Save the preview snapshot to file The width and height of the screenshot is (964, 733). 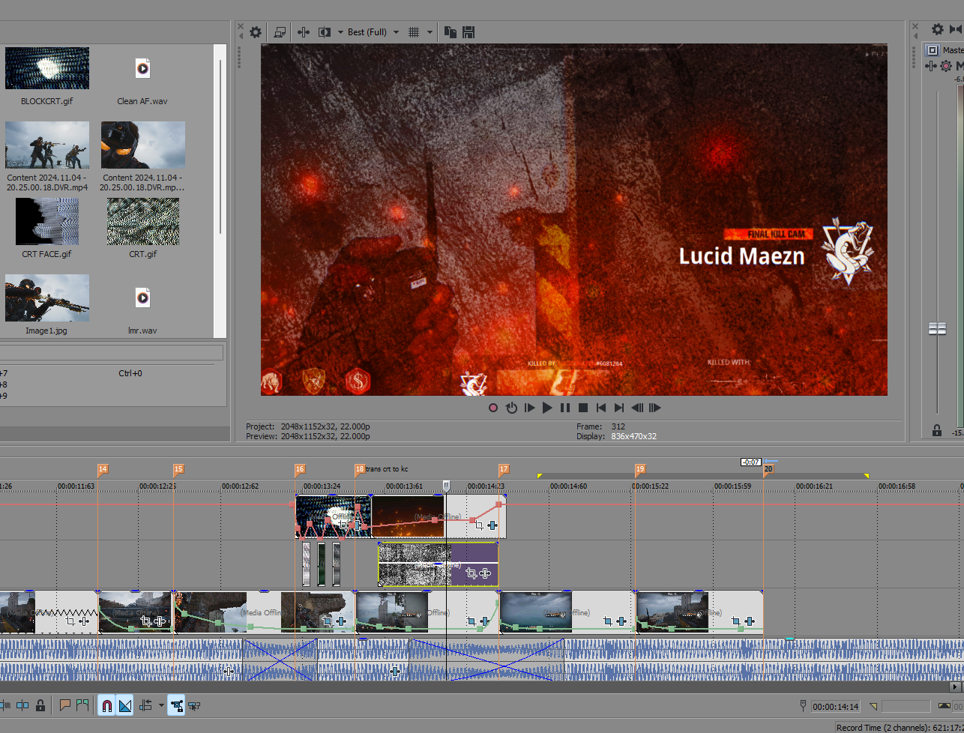[x=469, y=32]
